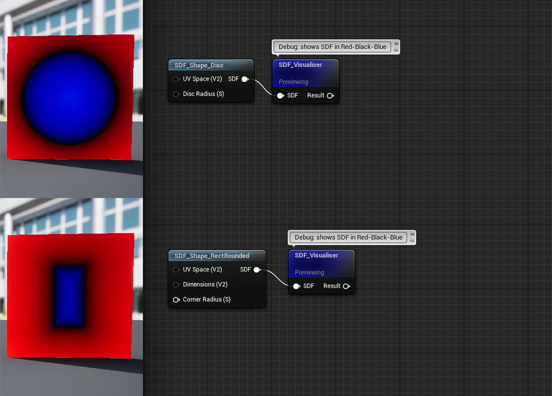Click the SDF output pin on SDF_Shape_RectRounded
Viewport: 552px width, 396px height.
pyautogui.click(x=257, y=270)
